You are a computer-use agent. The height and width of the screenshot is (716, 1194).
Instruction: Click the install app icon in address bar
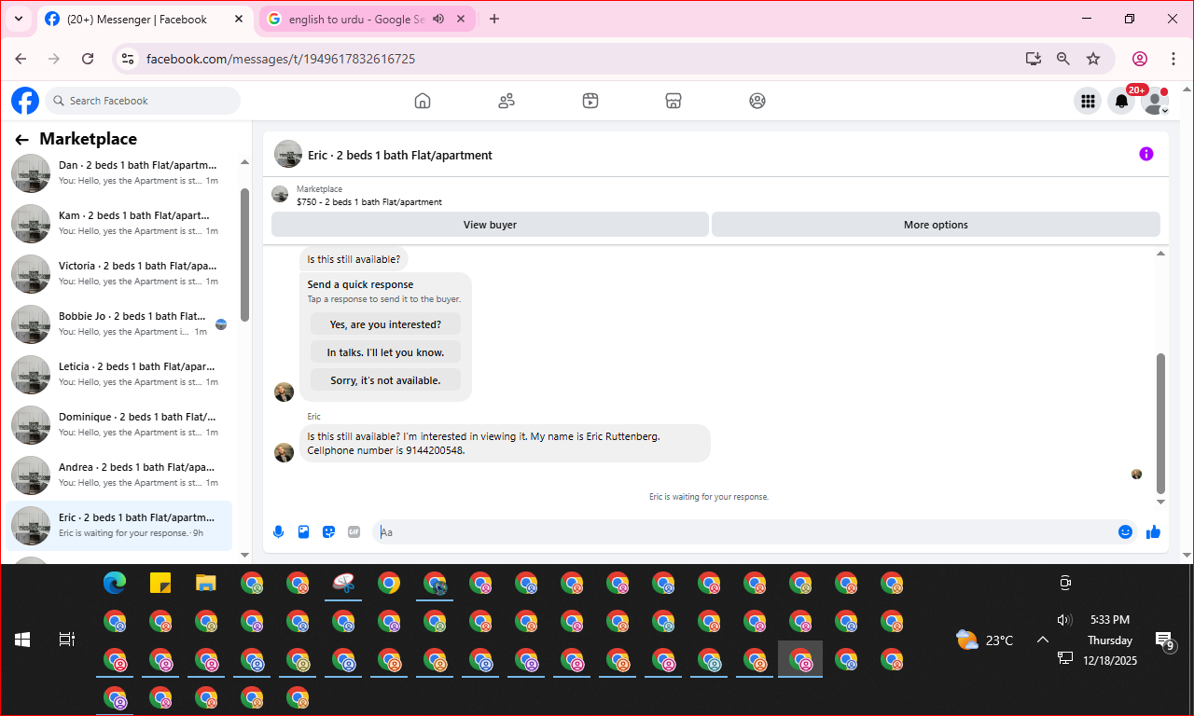tap(1033, 59)
